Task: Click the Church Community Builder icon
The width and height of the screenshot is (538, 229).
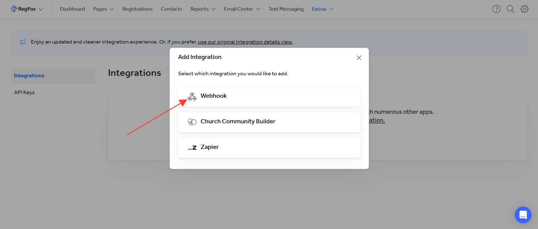Action: click(192, 122)
